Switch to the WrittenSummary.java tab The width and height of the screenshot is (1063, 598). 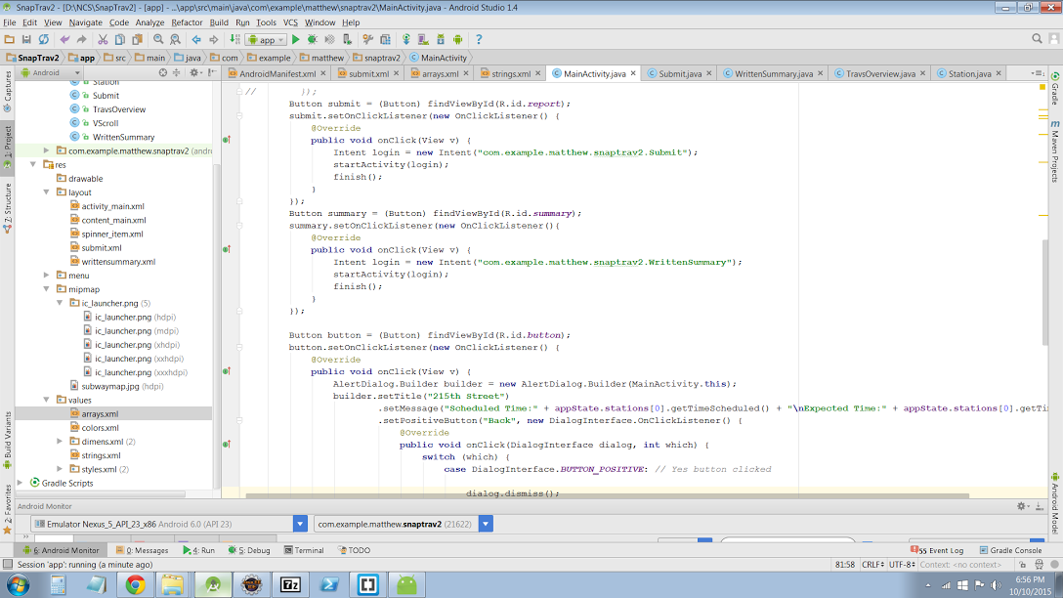[x=773, y=73]
